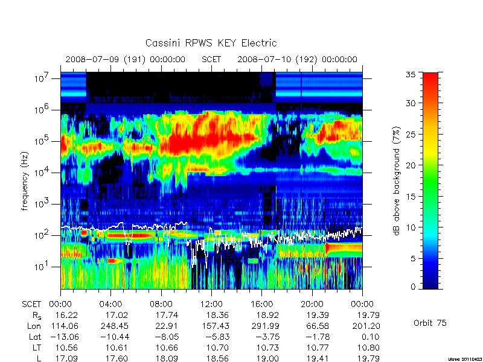Image resolution: width=483 pixels, height=362 pixels.
Task: Click the LT value '10.73'
Action: click(267, 348)
